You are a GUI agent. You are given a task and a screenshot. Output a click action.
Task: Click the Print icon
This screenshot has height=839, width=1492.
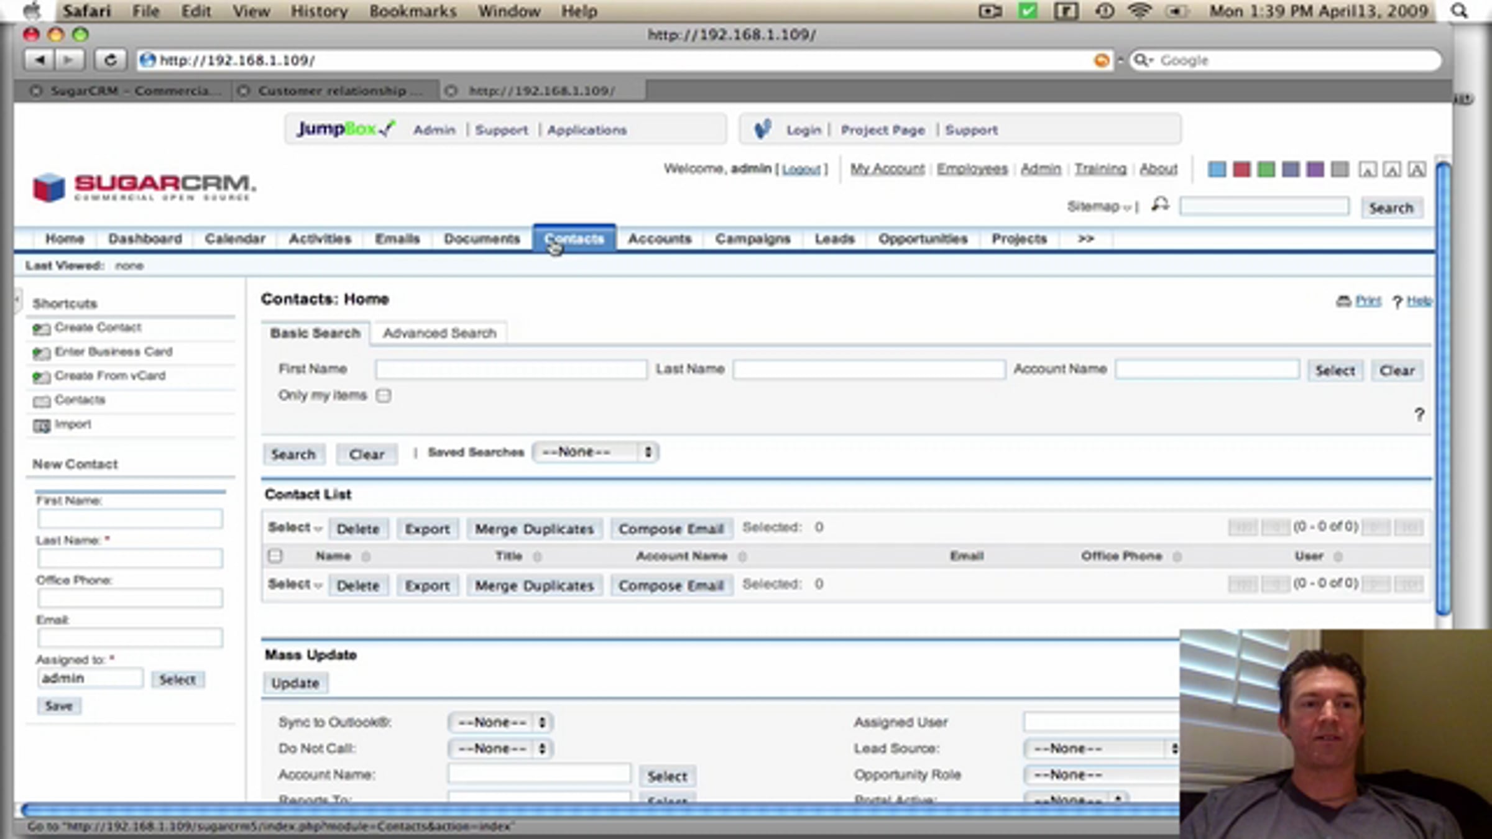(x=1343, y=301)
